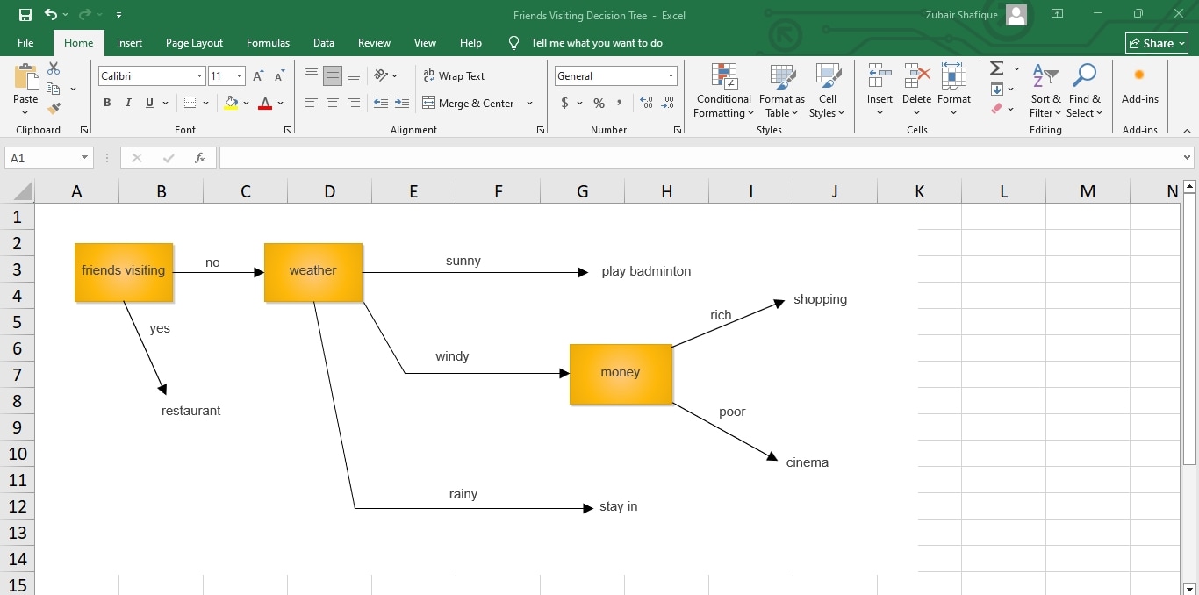Expand the Number Format dropdown
Image resolution: width=1199 pixels, height=595 pixels.
click(x=672, y=75)
